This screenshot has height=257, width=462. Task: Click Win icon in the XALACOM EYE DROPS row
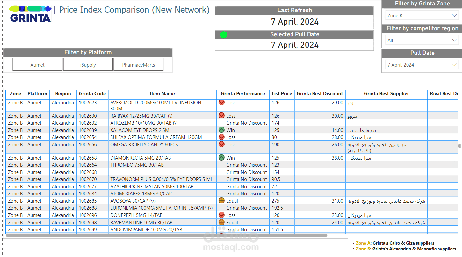click(x=221, y=130)
